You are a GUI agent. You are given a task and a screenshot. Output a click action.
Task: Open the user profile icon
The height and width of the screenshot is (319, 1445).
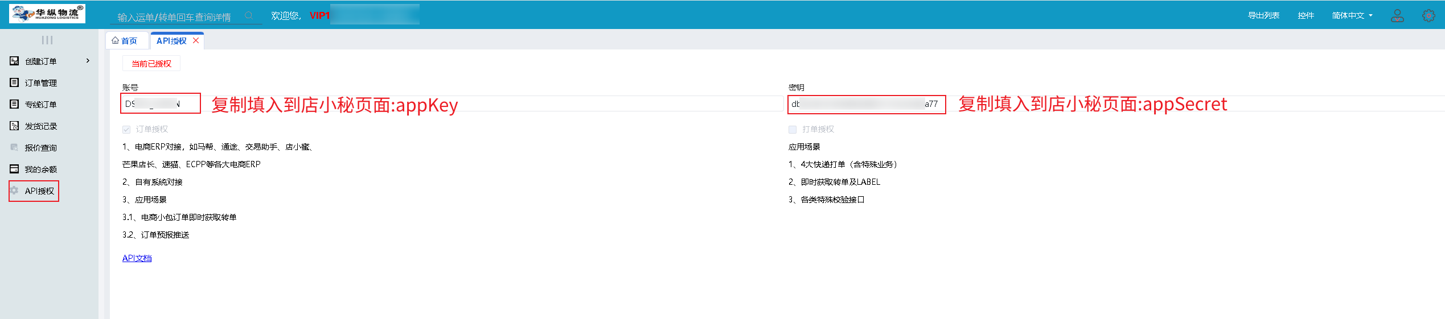tap(1397, 15)
